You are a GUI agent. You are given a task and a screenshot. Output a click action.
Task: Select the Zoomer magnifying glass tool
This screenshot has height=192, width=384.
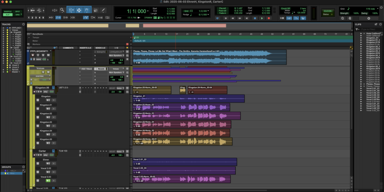point(62,10)
